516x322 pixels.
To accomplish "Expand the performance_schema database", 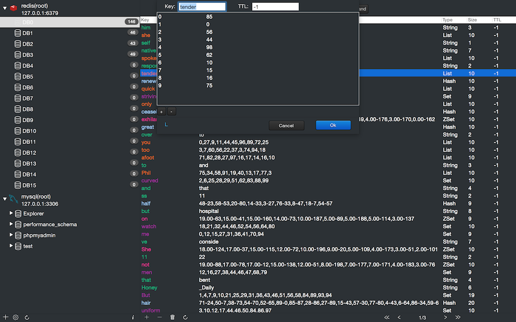I will click(x=12, y=224).
